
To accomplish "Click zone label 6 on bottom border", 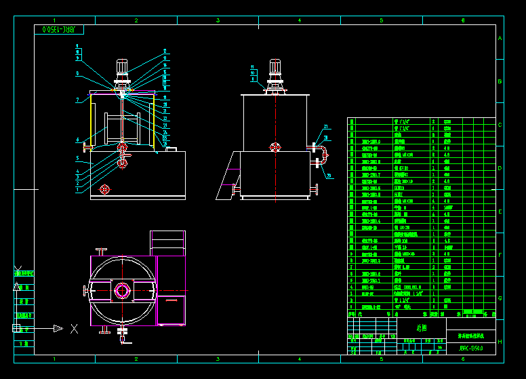I will (463, 359).
